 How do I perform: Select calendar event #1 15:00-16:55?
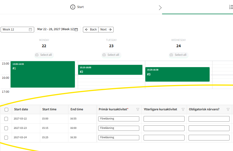(x=43, y=74)
